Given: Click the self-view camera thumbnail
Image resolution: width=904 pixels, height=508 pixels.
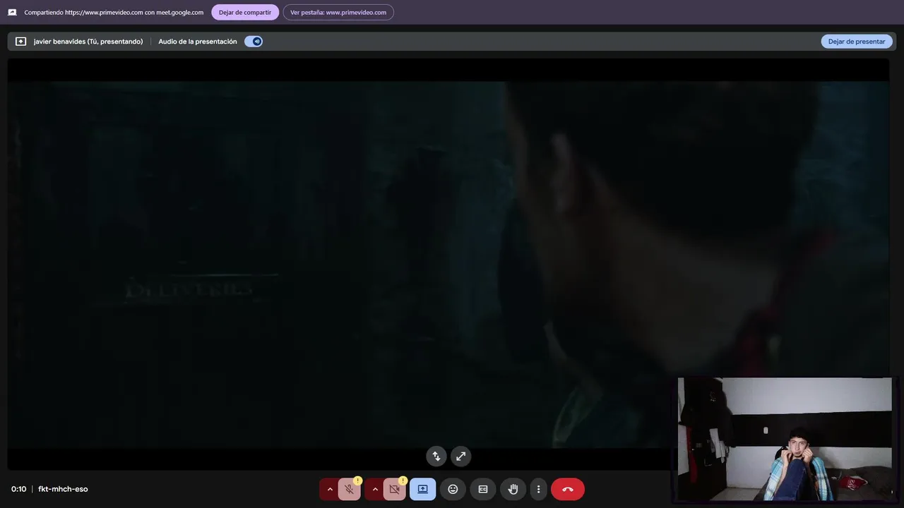Looking at the screenshot, I should coord(785,439).
